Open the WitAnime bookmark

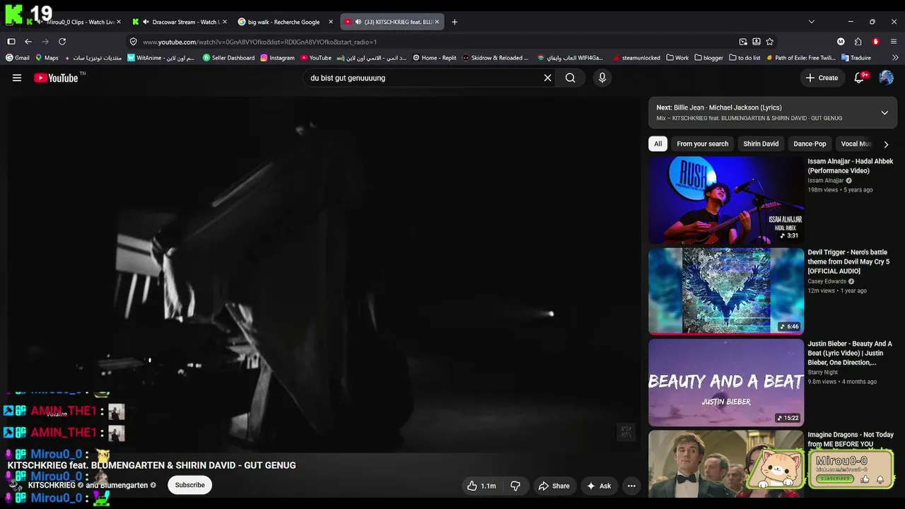160,58
